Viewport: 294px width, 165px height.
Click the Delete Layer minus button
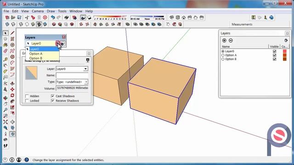231,40
